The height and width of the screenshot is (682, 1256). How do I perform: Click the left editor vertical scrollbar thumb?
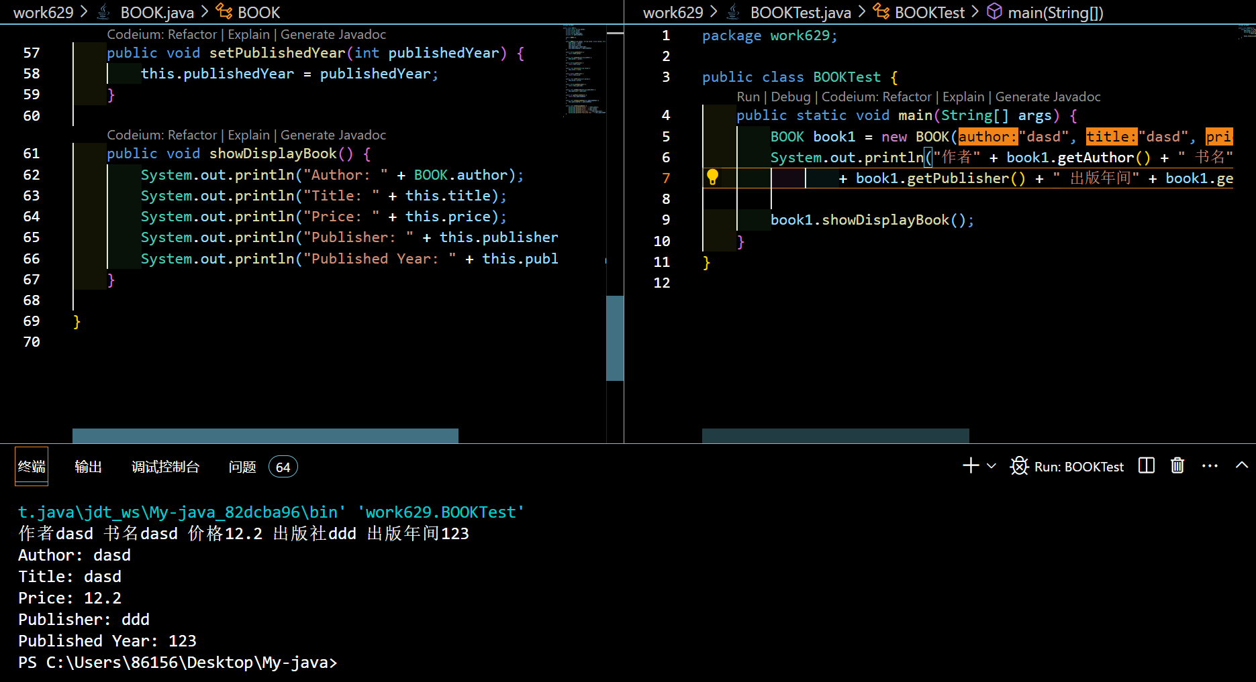coord(615,338)
